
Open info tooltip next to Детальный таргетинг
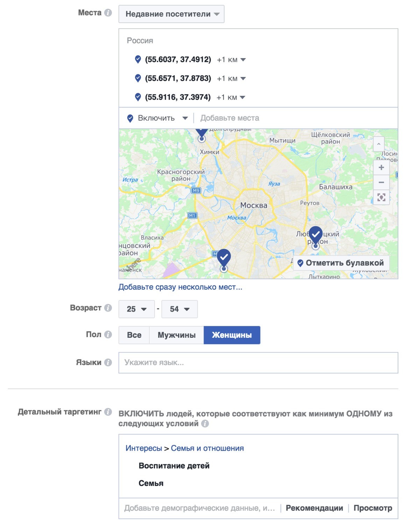click(108, 412)
